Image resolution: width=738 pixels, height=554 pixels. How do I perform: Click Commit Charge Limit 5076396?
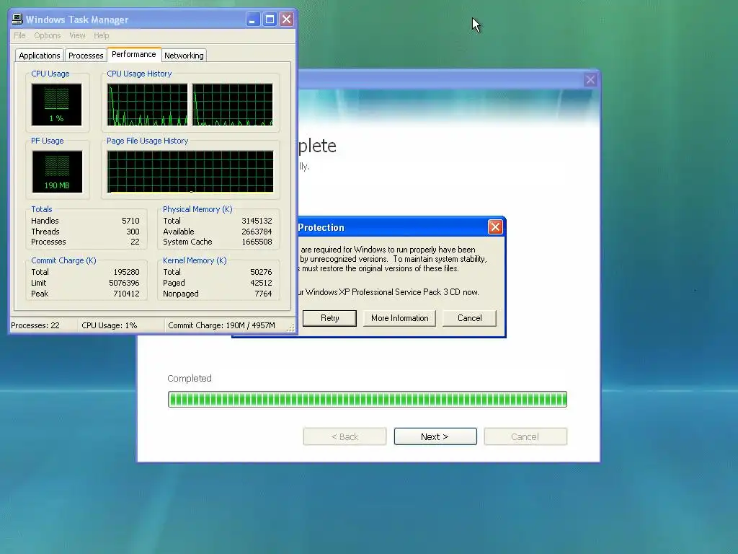pyautogui.click(x=124, y=283)
